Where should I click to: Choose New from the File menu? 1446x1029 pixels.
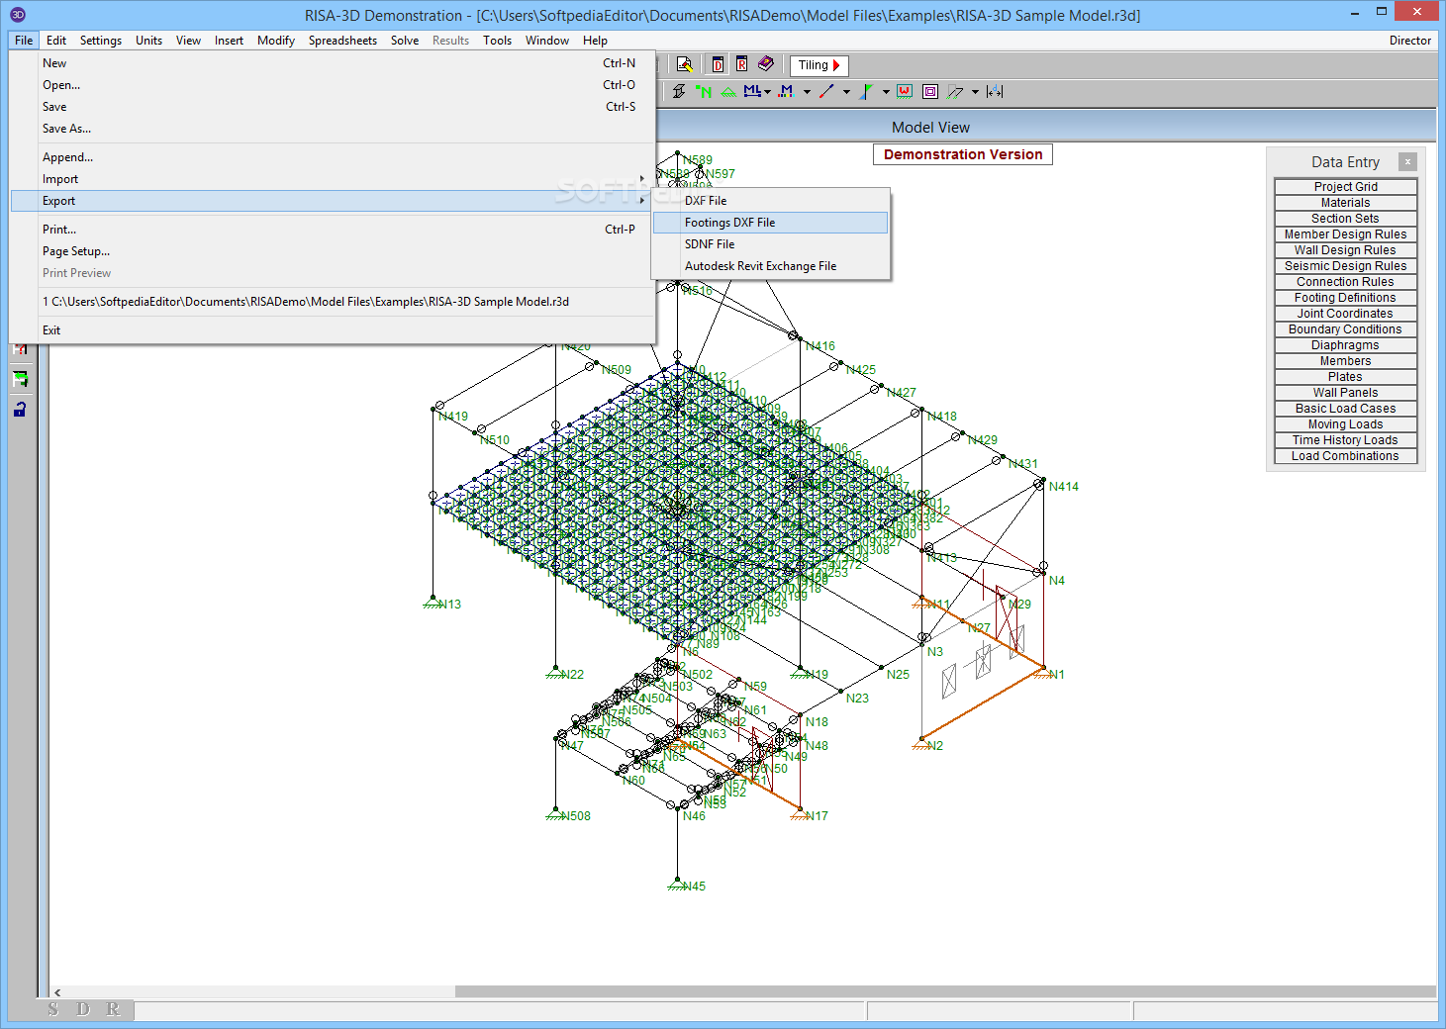pos(333,63)
